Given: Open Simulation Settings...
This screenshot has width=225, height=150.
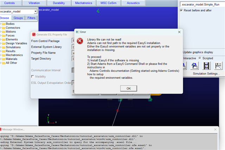Looking at the screenshot, I should tap(206, 74).
